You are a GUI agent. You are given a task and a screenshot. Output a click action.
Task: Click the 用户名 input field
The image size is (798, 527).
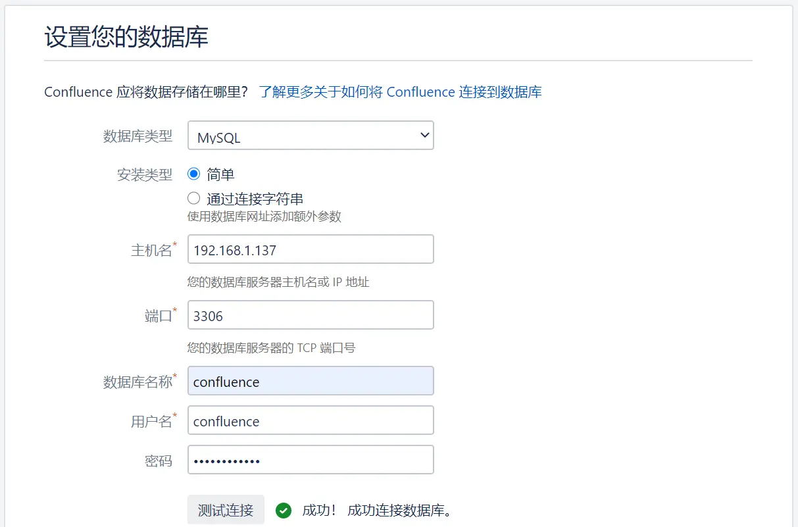[311, 420]
